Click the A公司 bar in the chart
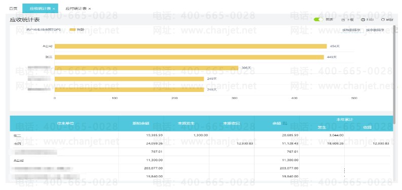The image size is (402, 190). point(191,46)
